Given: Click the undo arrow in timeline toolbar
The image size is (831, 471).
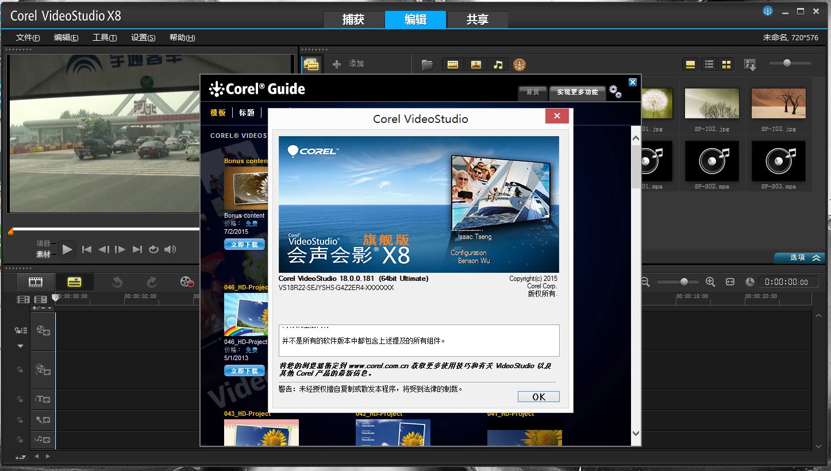Looking at the screenshot, I should click(117, 282).
